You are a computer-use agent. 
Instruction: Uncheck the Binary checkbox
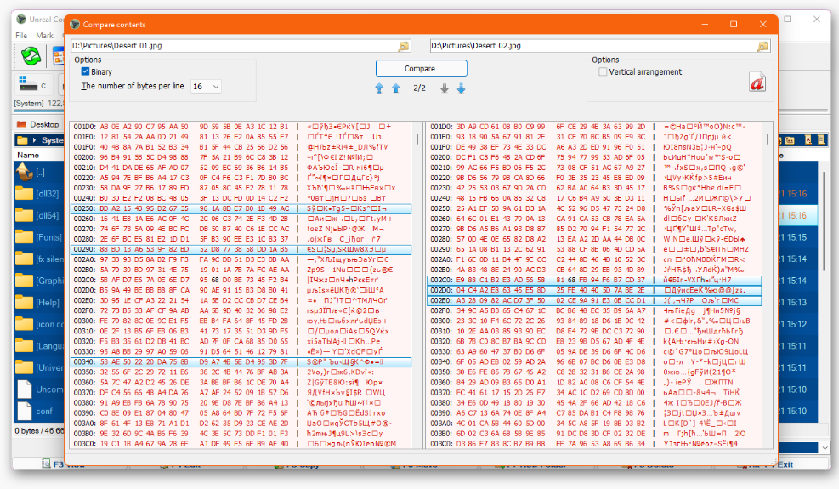85,72
